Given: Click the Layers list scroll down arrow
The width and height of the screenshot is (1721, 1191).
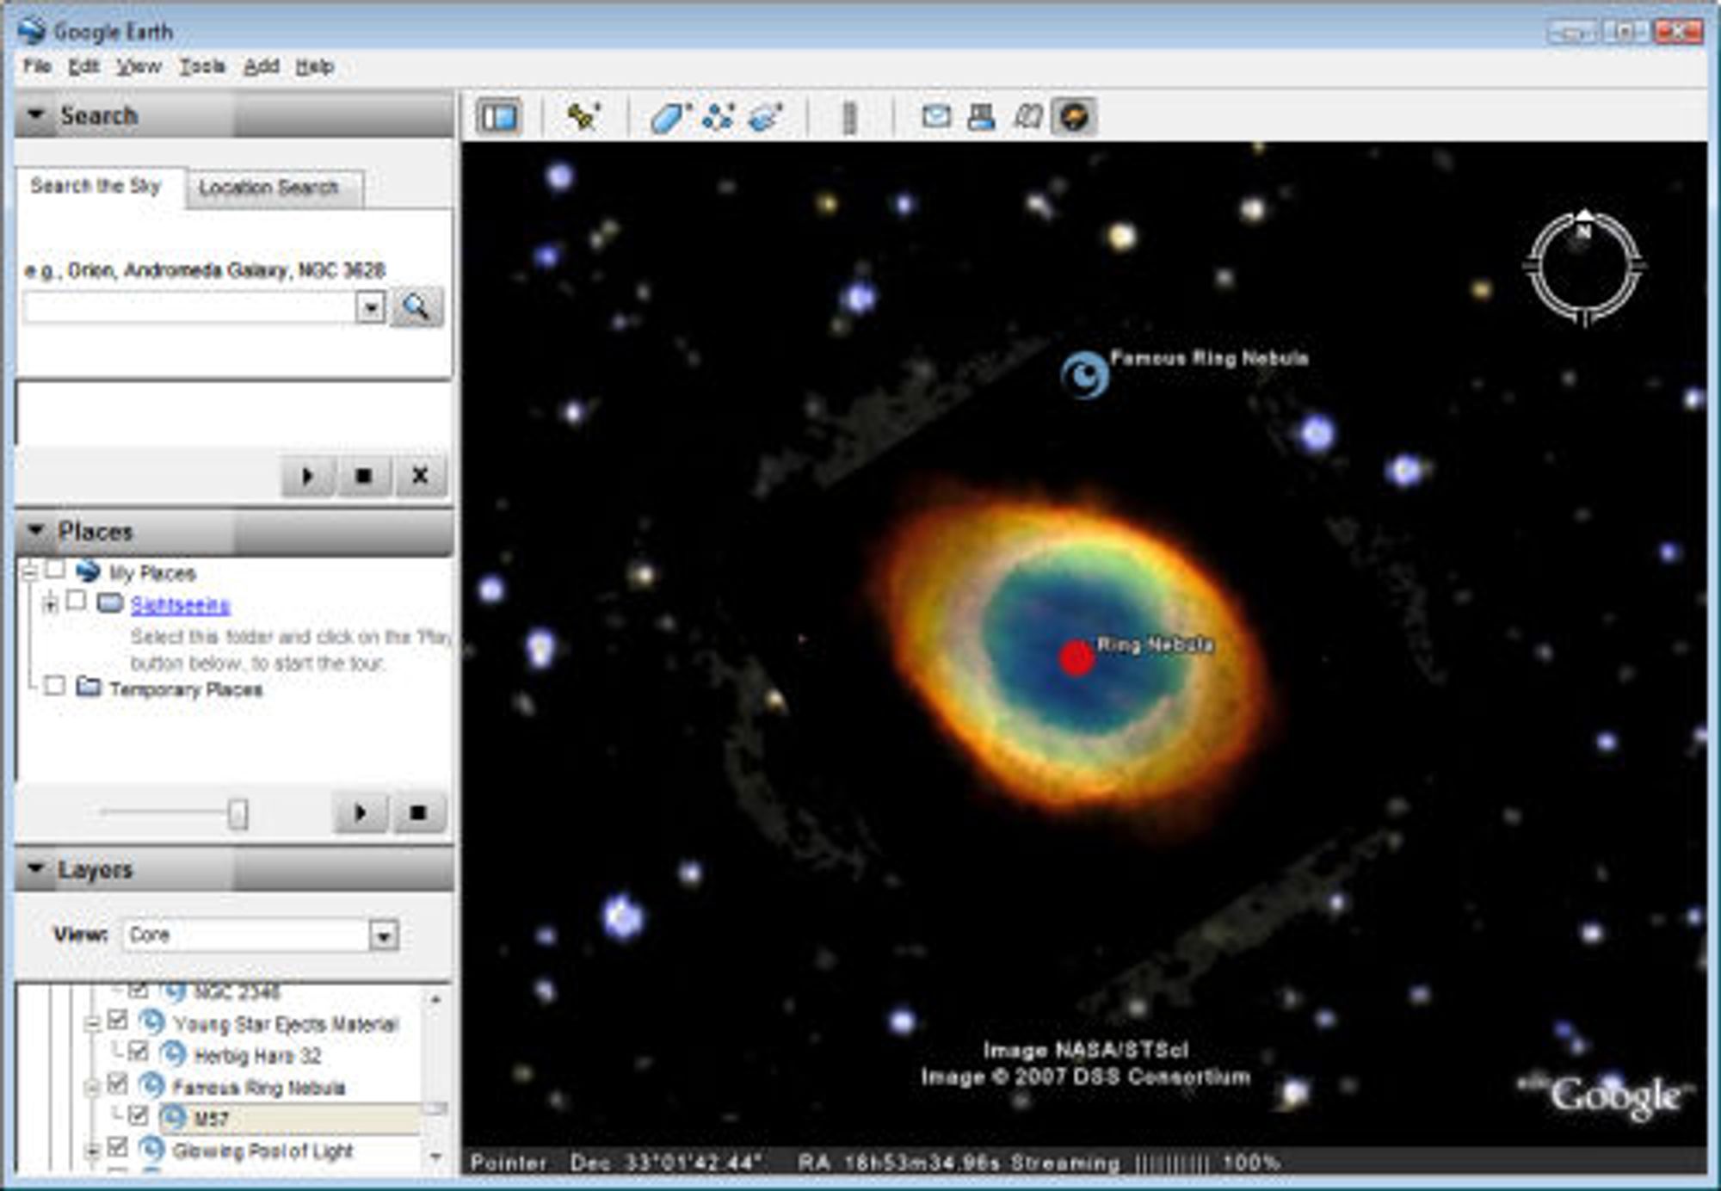Looking at the screenshot, I should click(436, 1157).
